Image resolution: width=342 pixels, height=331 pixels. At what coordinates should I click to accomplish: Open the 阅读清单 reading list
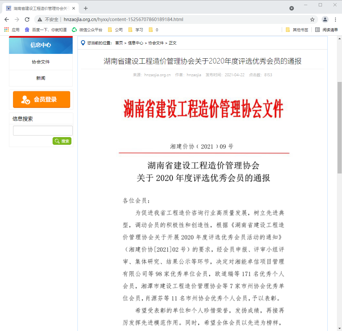(326, 30)
